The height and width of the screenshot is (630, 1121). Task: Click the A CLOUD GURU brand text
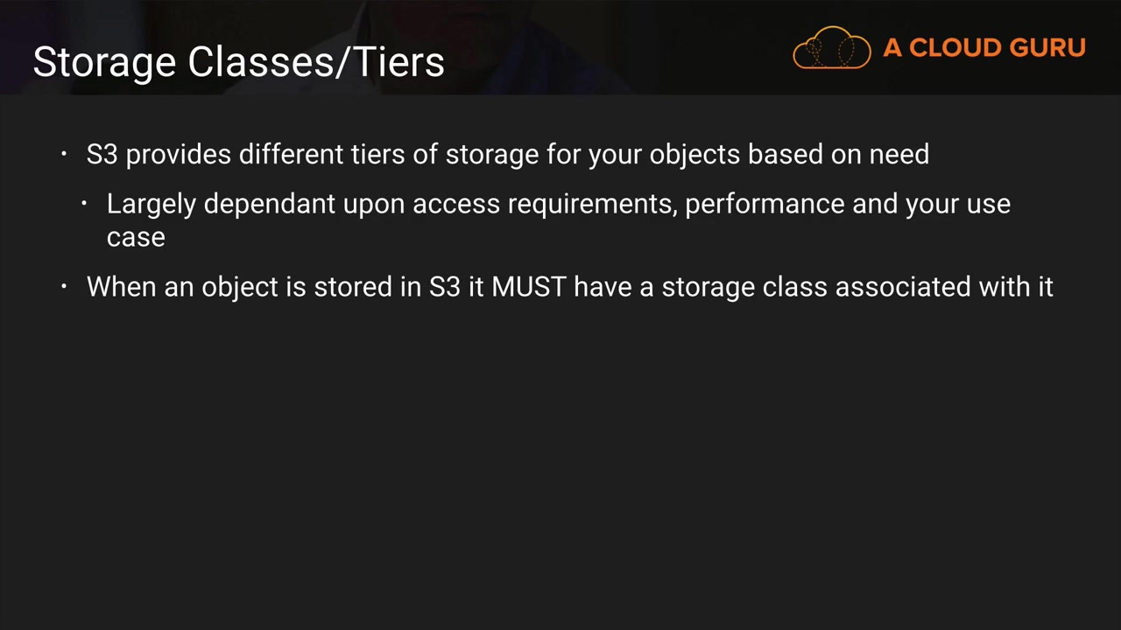[x=984, y=48]
